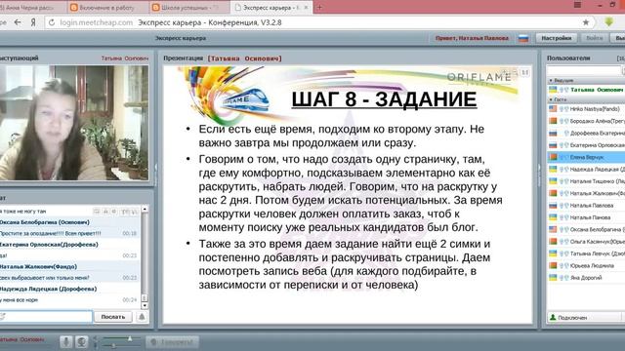Select user Дорофеева Екатерина in list
Image resolution: width=625 pixels, height=351 pixels.
586,133
